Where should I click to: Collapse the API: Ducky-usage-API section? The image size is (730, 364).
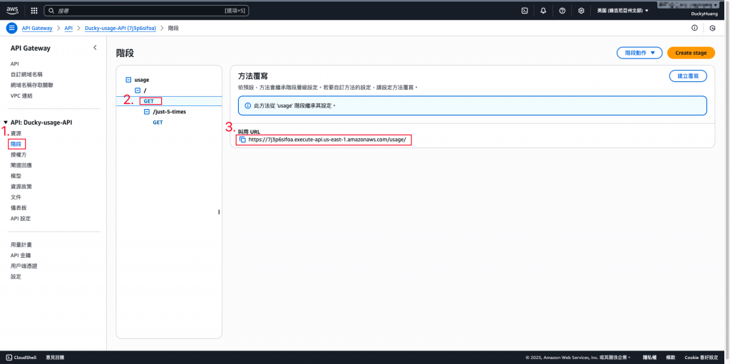tap(6, 123)
